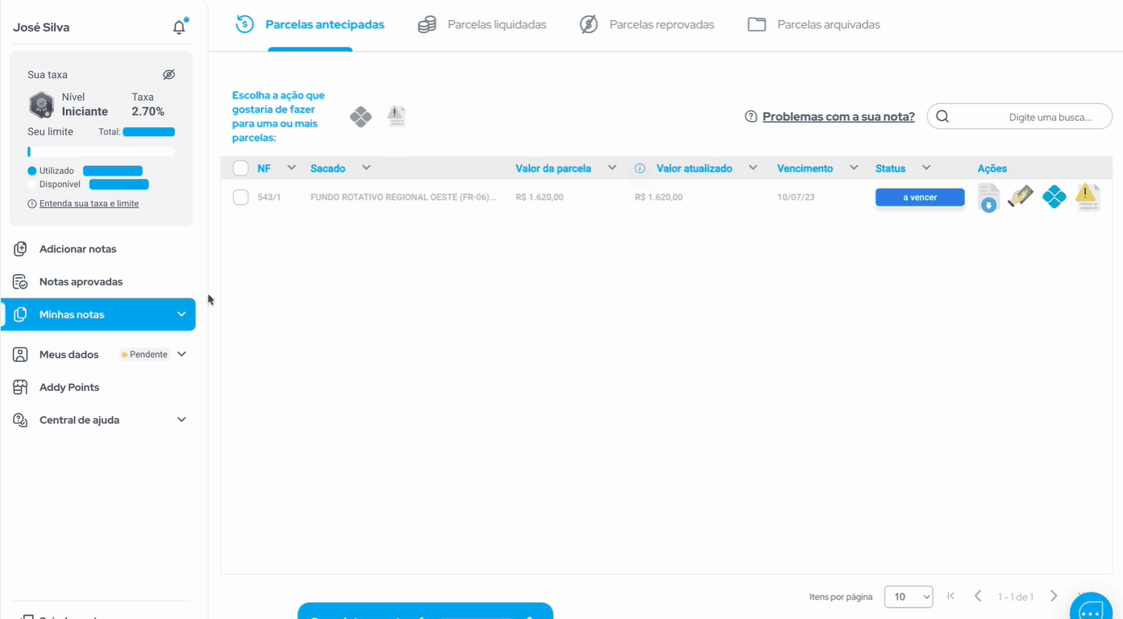Screen dimensions: 1123x619
Task: Click the Iniciante level badge icon
Action: [x=41, y=105]
